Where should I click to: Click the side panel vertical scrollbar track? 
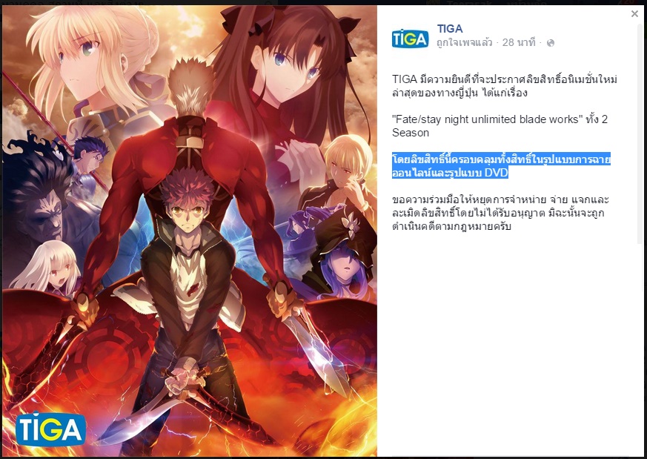pyautogui.click(x=642, y=231)
